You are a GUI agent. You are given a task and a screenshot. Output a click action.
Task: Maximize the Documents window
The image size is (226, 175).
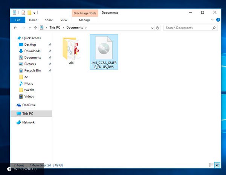click(203, 12)
